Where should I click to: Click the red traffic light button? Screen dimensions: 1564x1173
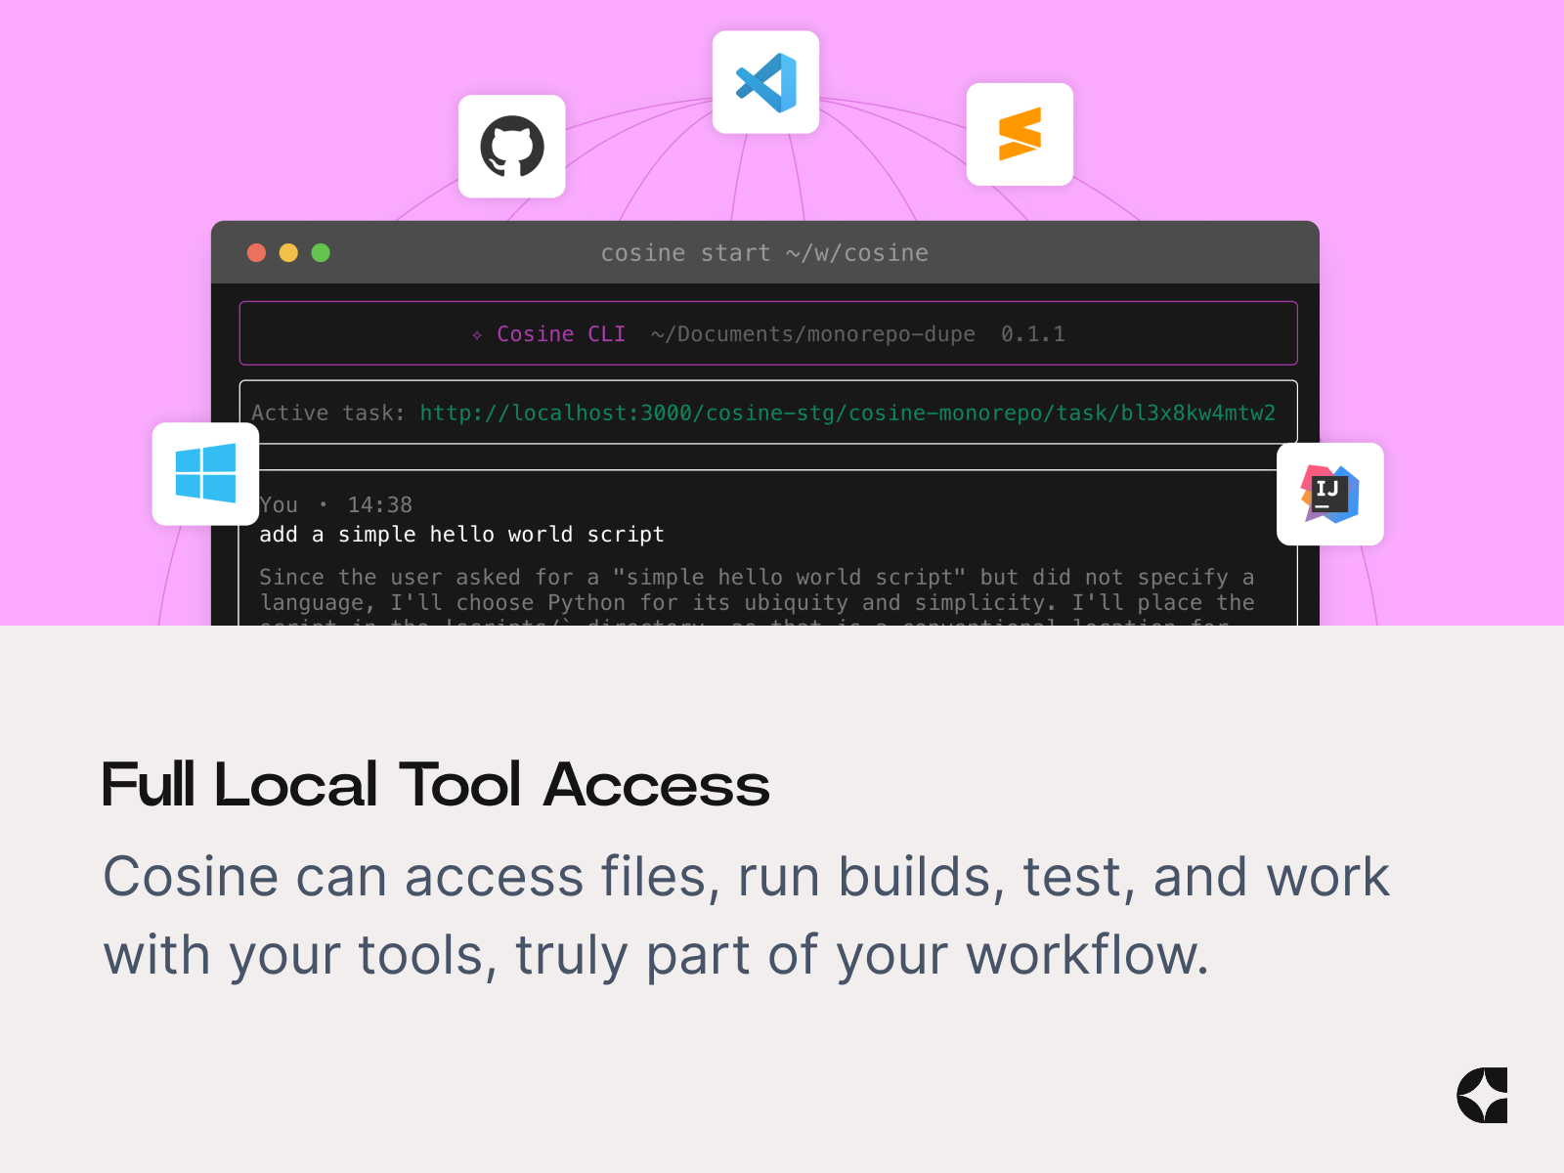click(256, 252)
